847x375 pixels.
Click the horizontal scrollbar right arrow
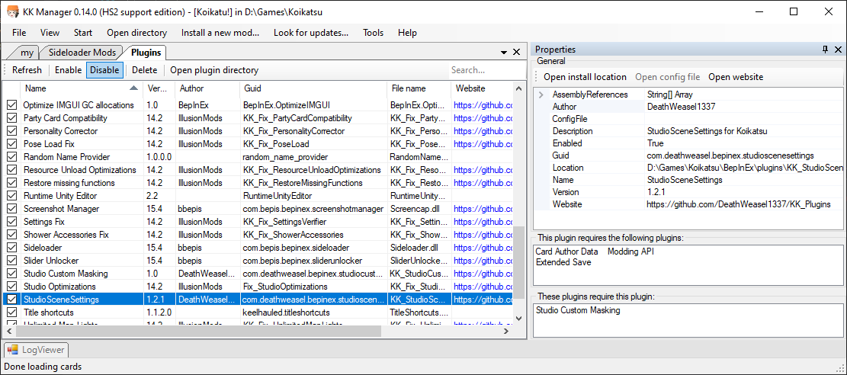506,332
